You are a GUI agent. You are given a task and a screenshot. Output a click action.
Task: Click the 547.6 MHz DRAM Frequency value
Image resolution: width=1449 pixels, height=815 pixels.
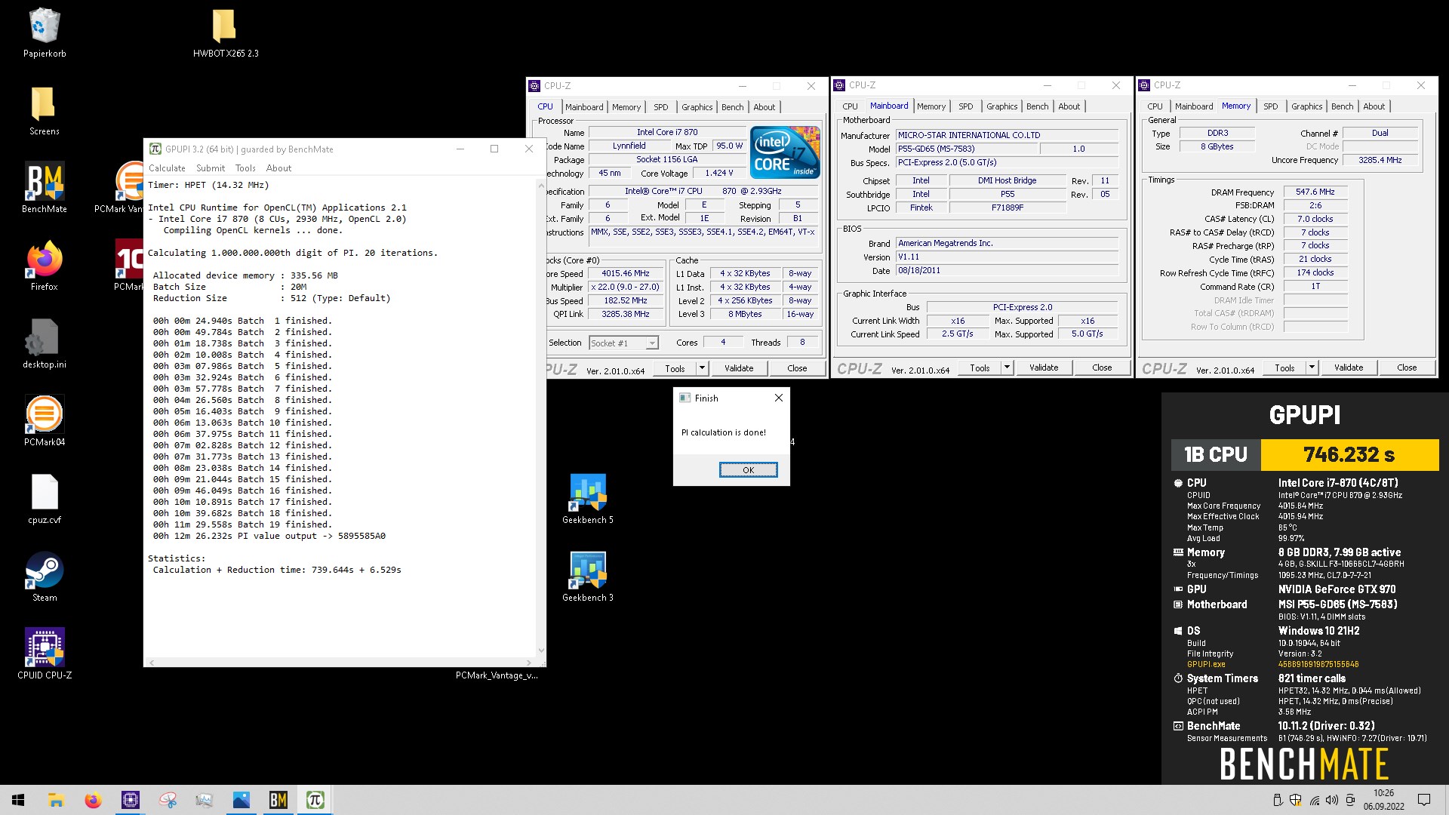(1315, 192)
